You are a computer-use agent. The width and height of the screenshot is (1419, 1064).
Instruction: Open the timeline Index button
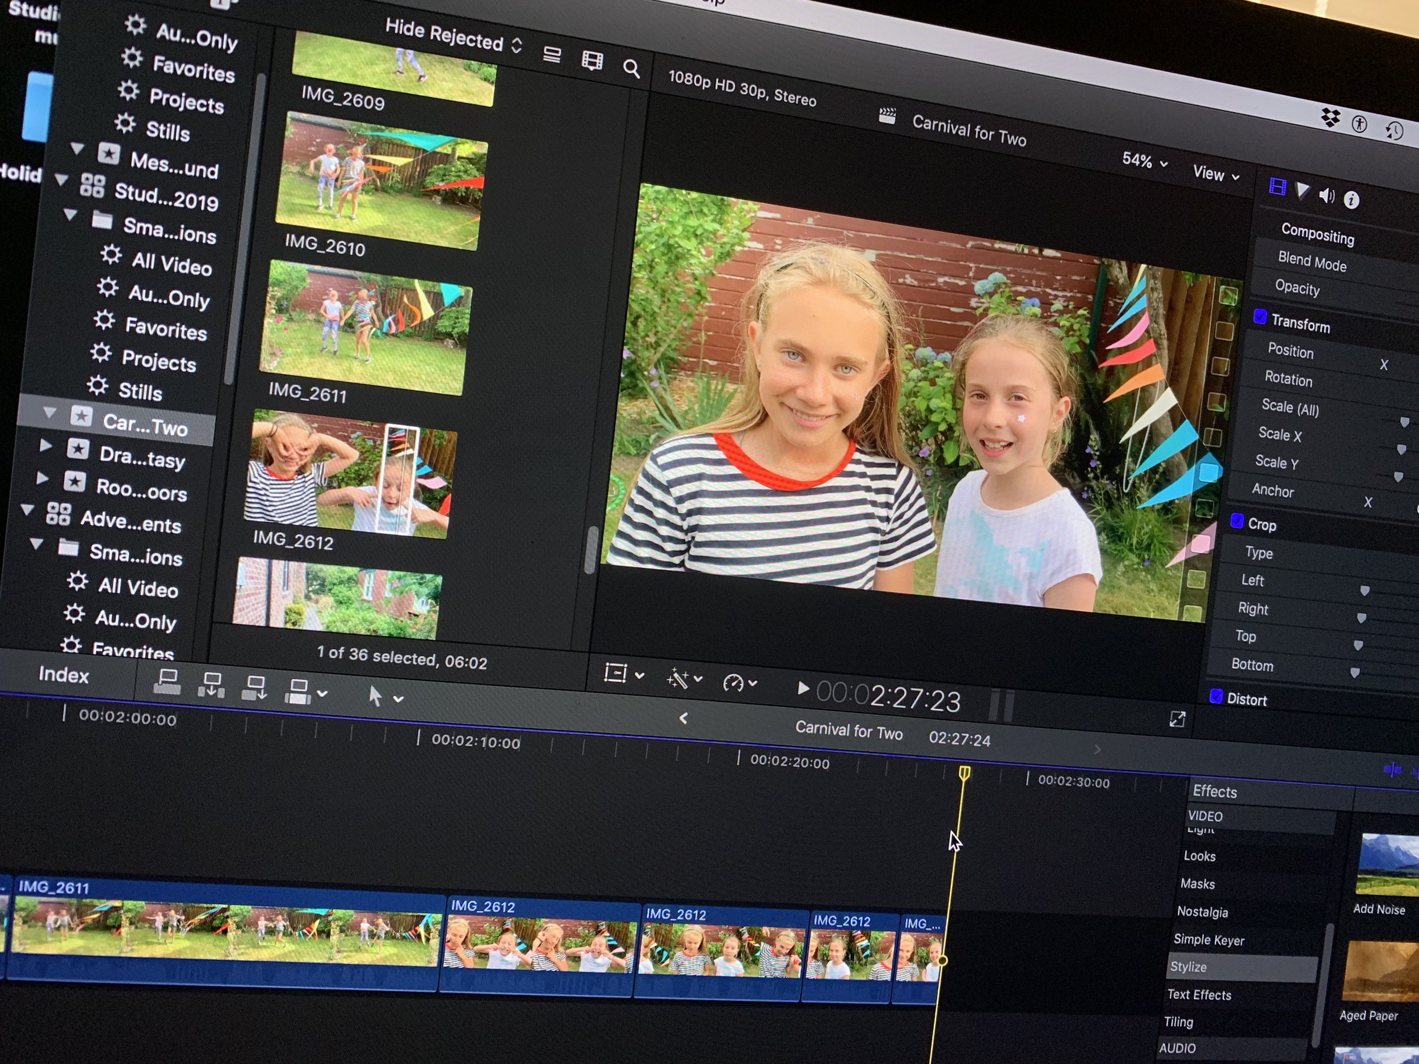click(64, 675)
